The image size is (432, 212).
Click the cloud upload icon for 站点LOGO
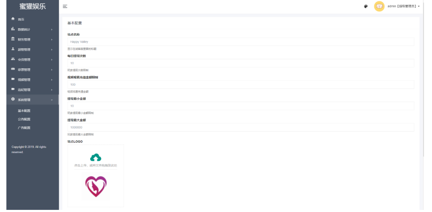click(x=96, y=158)
